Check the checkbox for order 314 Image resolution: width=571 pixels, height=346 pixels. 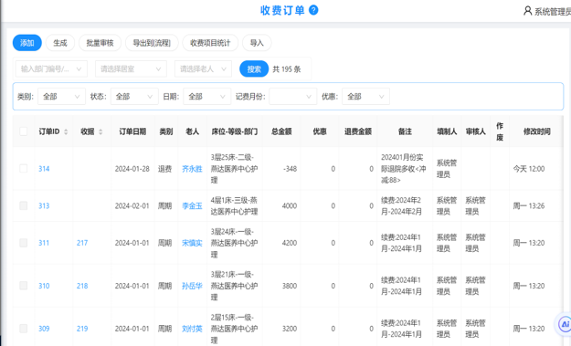click(x=24, y=169)
